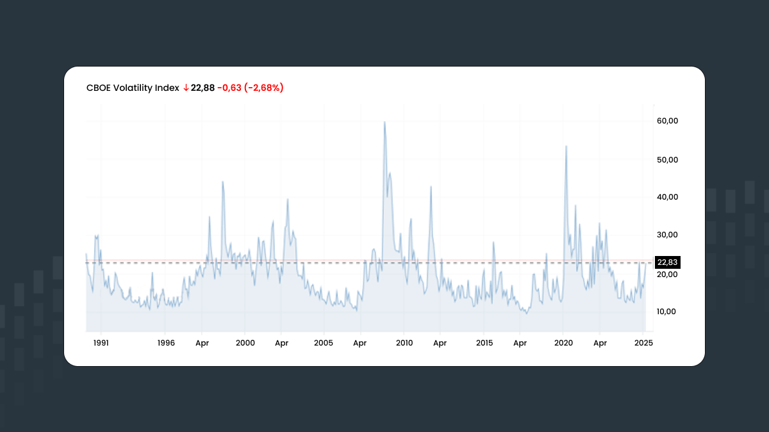Click the 60,00 y-axis label

[668, 121]
